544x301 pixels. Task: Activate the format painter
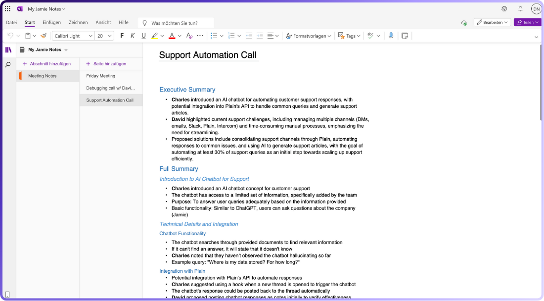[44, 36]
